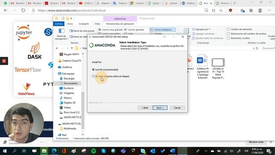The height and width of the screenshot is (155, 275).
Task: Click Explorer search field
Action: (x=268, y=48)
